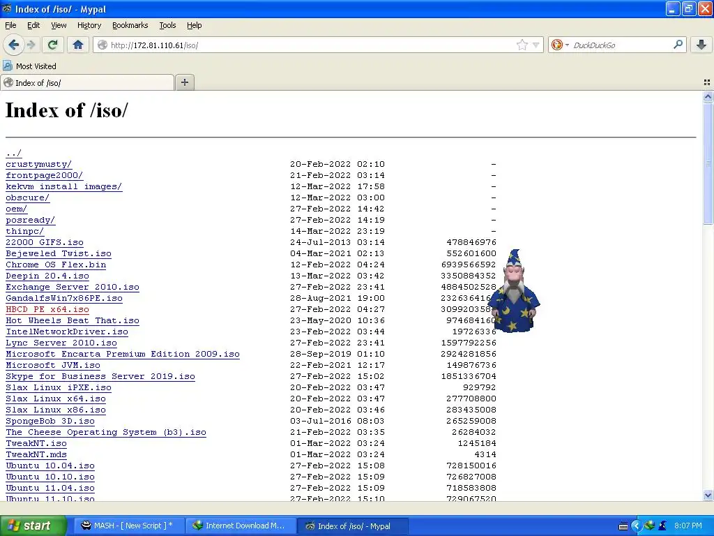Click the page scrollbar up arrow

708,96
